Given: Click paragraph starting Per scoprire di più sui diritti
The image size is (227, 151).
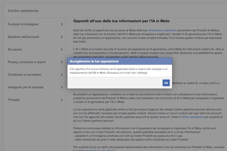Looking at the screenshot, I should (x=149, y=149).
